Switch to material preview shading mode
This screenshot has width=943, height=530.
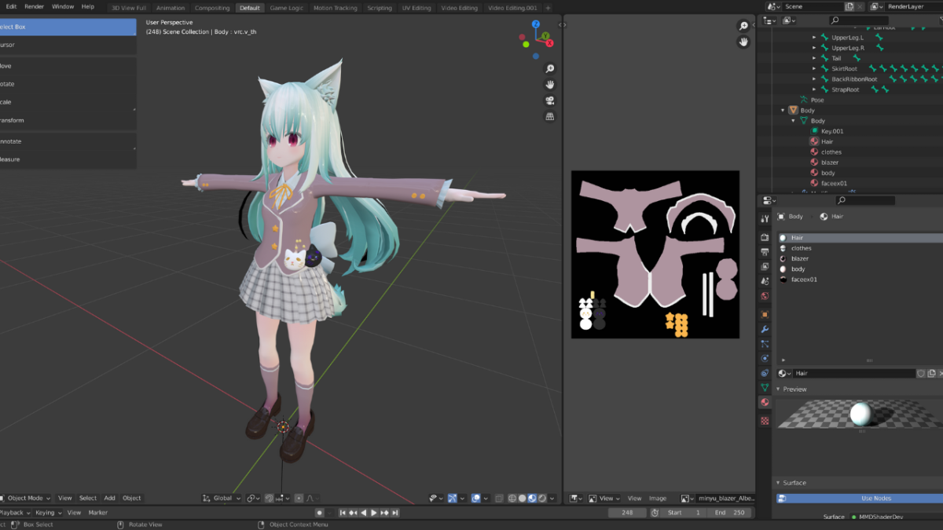tap(532, 499)
